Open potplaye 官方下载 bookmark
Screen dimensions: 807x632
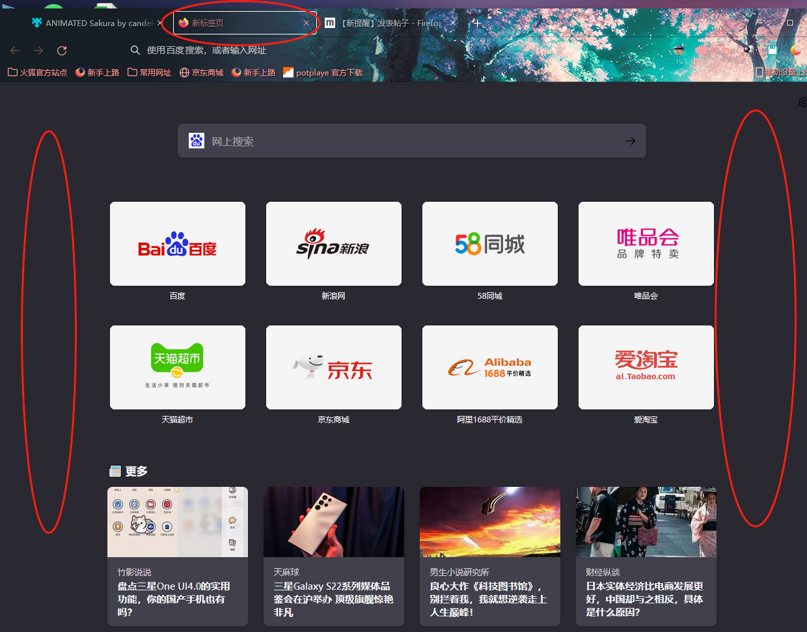pyautogui.click(x=323, y=72)
